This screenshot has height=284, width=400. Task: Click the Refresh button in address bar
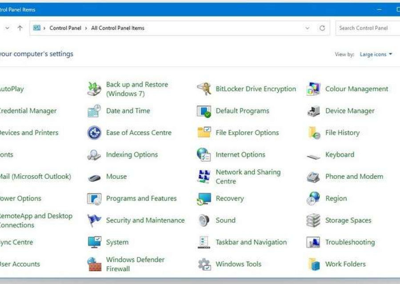(x=322, y=28)
